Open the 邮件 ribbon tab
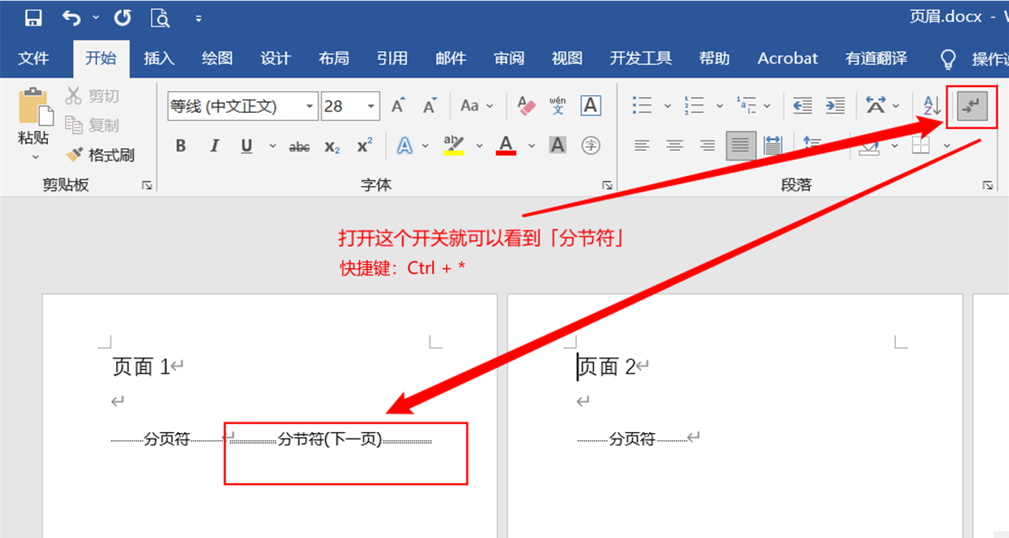1009x538 pixels. tap(451, 58)
